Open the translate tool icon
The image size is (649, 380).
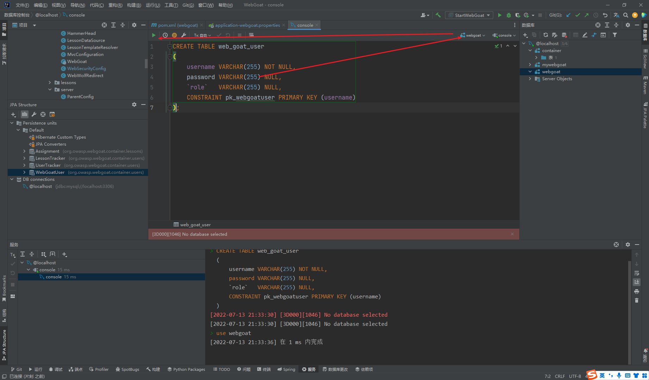(616, 15)
